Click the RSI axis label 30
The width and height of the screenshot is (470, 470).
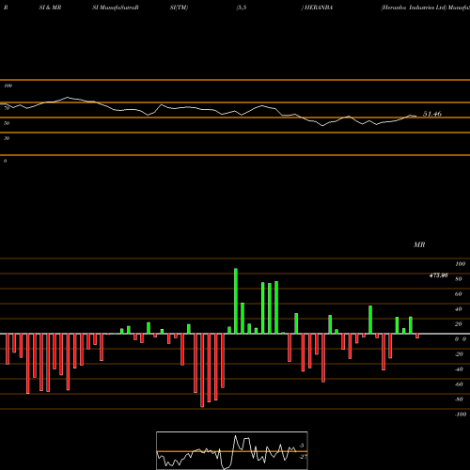click(7, 138)
